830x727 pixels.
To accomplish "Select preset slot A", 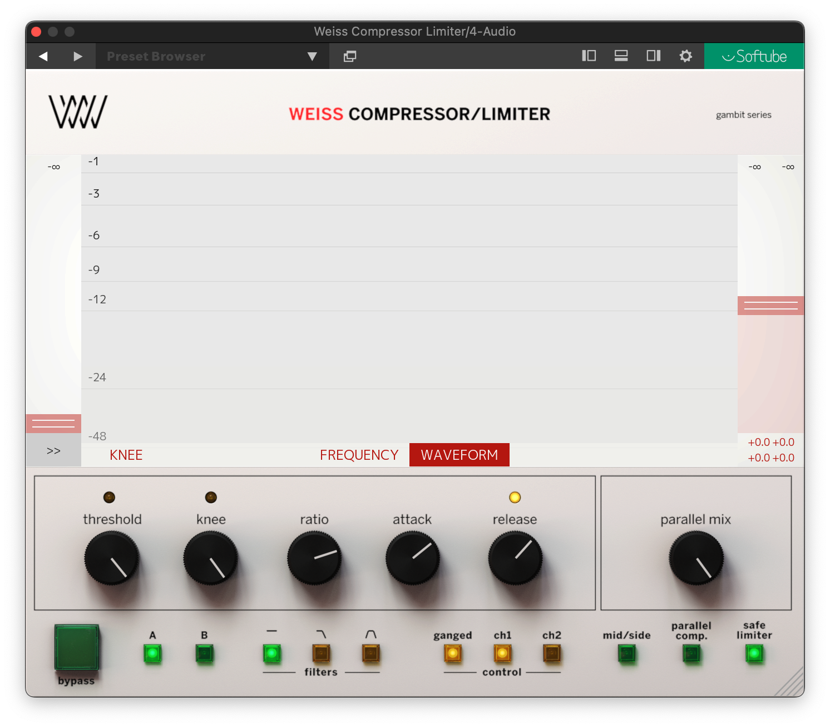I will tap(152, 653).
